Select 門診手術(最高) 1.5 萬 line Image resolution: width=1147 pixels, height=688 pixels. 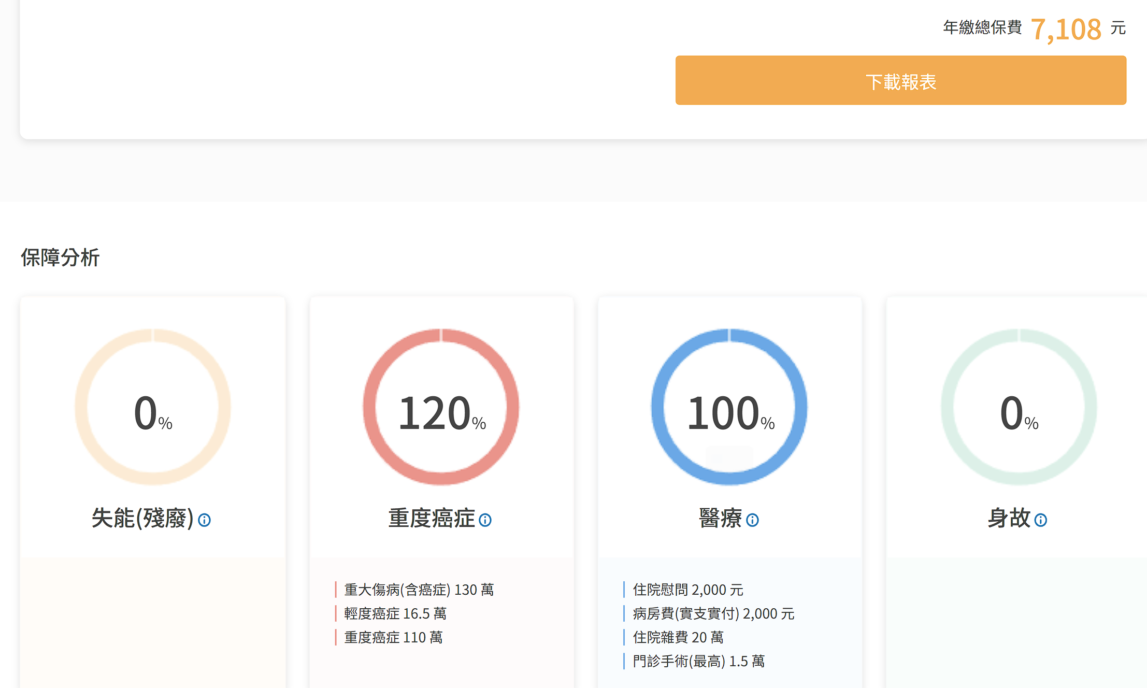pos(698,661)
